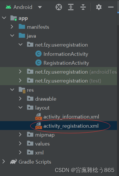
Task: Select the app module name
Action: pos(23,18)
